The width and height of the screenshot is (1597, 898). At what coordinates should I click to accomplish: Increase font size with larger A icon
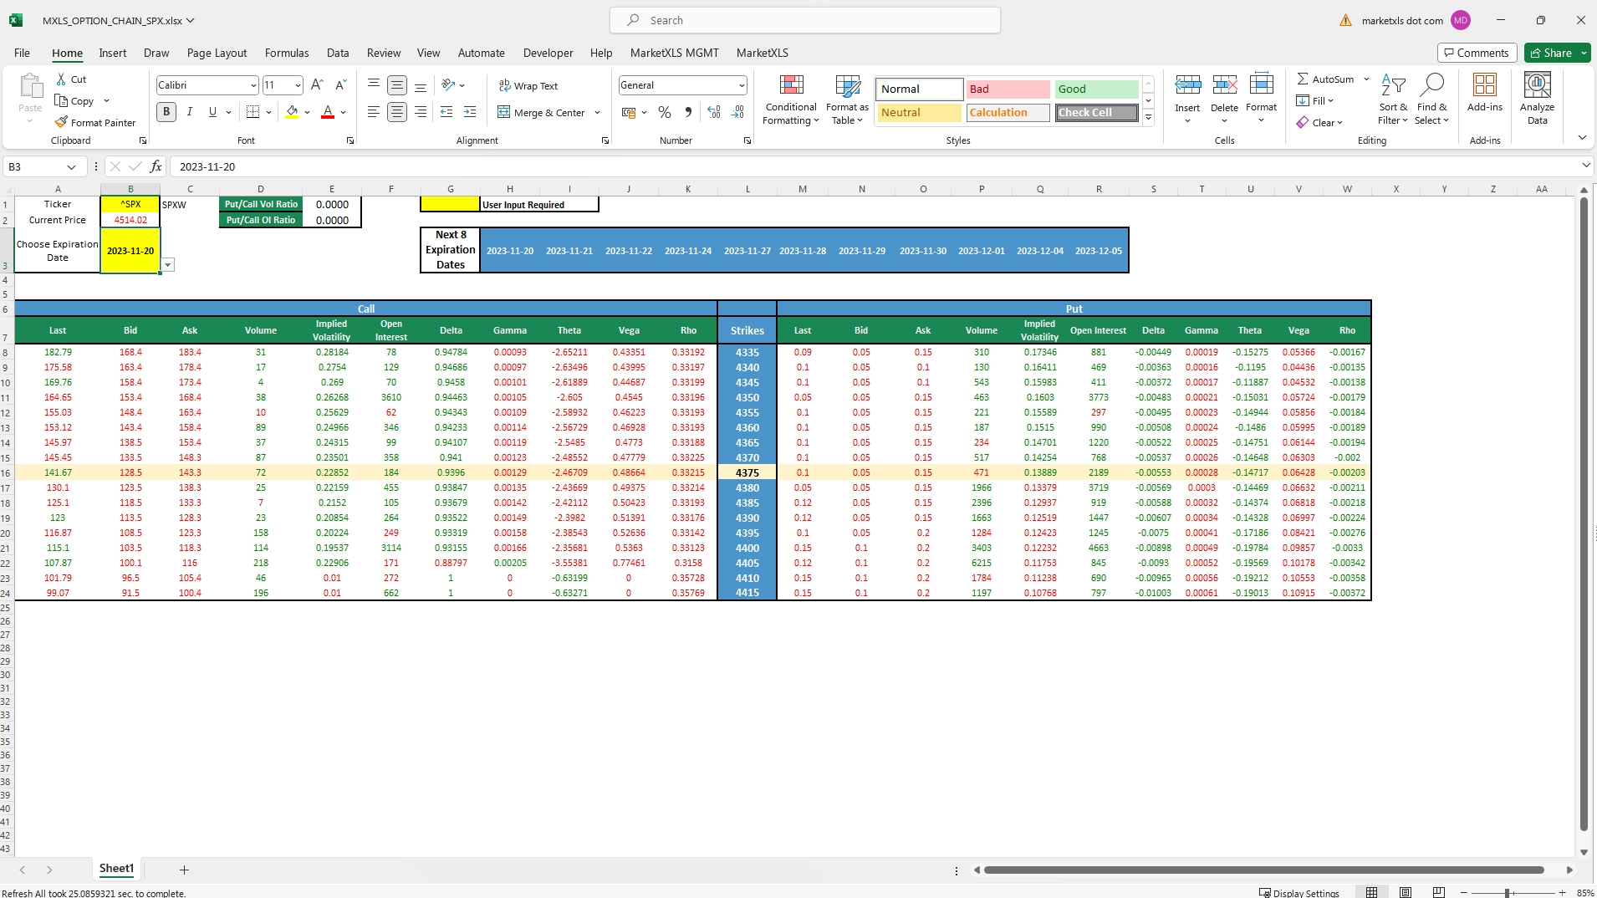coord(317,84)
